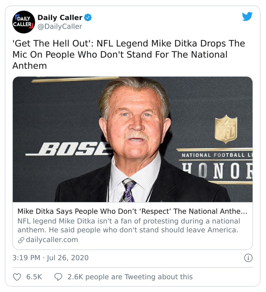Click the Daily Caller circular avatar logo
Viewport: 266px width, 292px height.
[24, 21]
